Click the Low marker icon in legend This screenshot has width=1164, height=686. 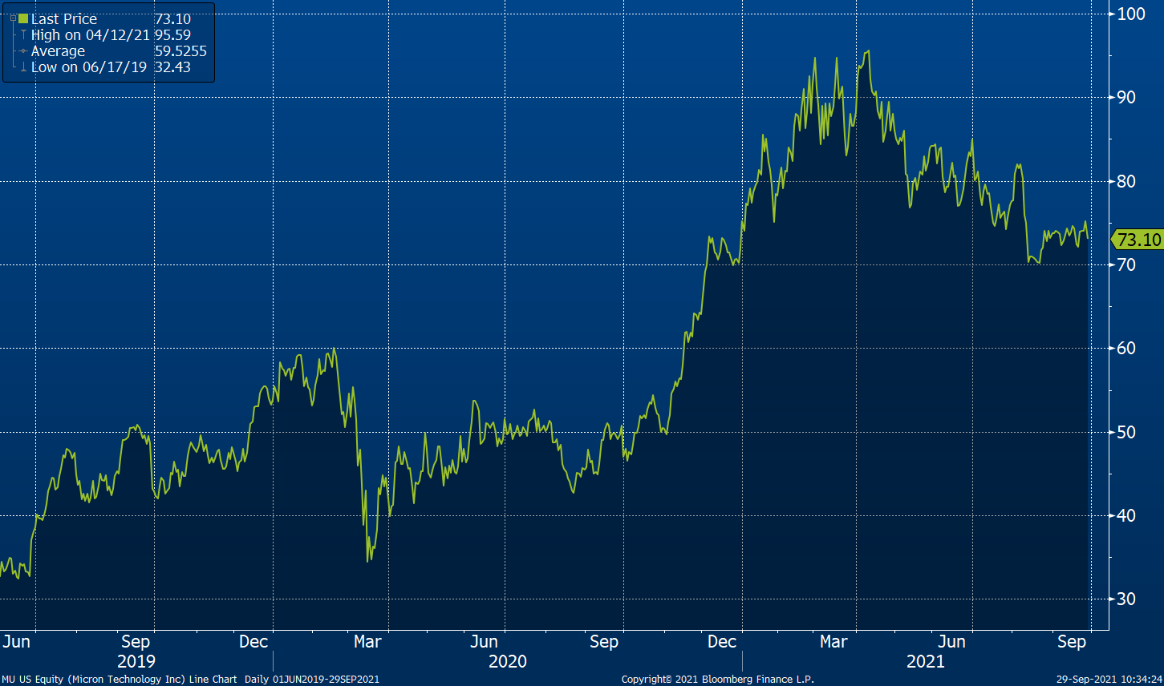point(23,67)
